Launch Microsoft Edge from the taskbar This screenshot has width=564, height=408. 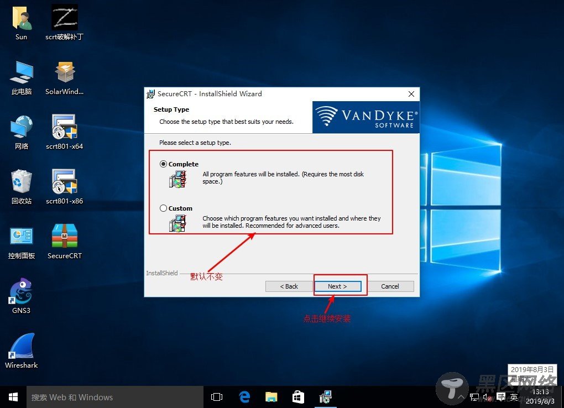[244, 397]
